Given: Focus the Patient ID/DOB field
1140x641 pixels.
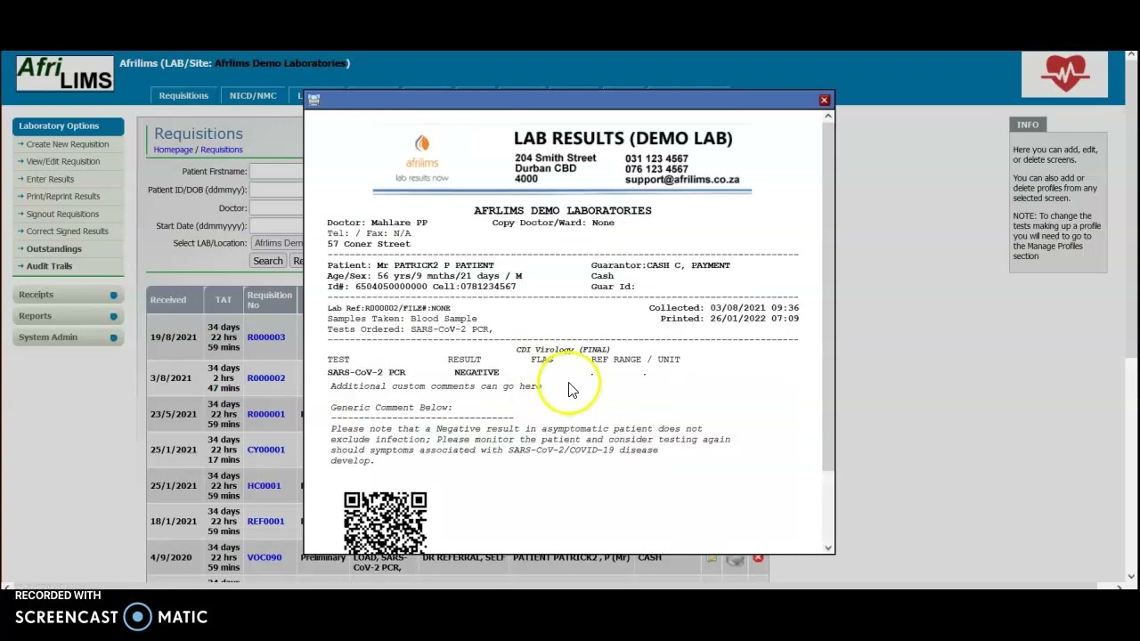Looking at the screenshot, I should pyautogui.click(x=277, y=190).
